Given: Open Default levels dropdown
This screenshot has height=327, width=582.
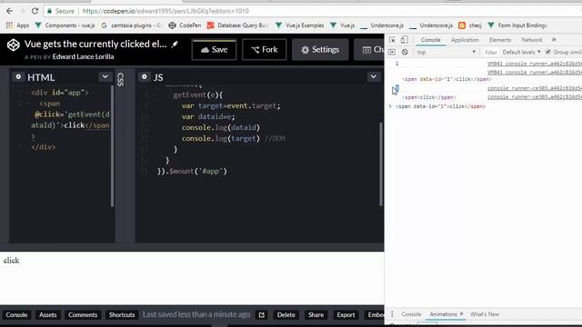Looking at the screenshot, I should pos(521,53).
